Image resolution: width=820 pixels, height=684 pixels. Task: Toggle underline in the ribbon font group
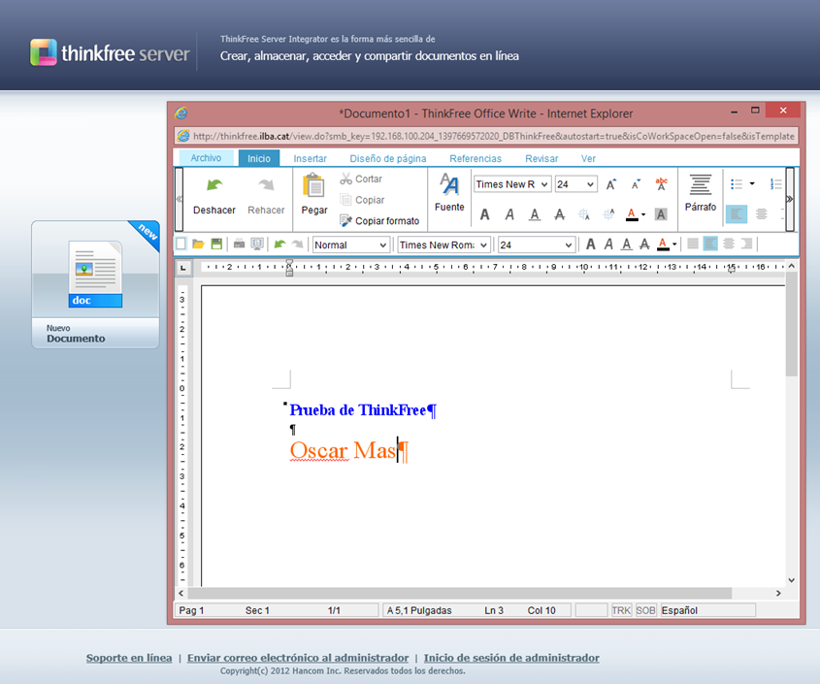click(535, 214)
